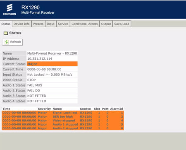Click alarm ID 1 in Signal Lock lost row
This screenshot has height=150, width=186.
[122, 113]
